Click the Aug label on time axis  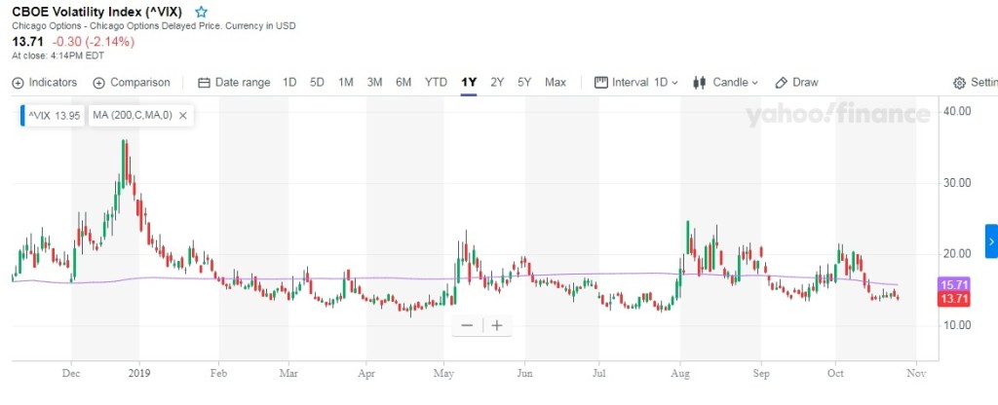click(680, 373)
